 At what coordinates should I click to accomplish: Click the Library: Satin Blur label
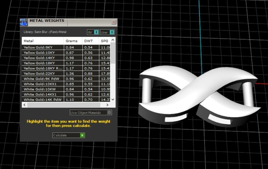pos(45,32)
